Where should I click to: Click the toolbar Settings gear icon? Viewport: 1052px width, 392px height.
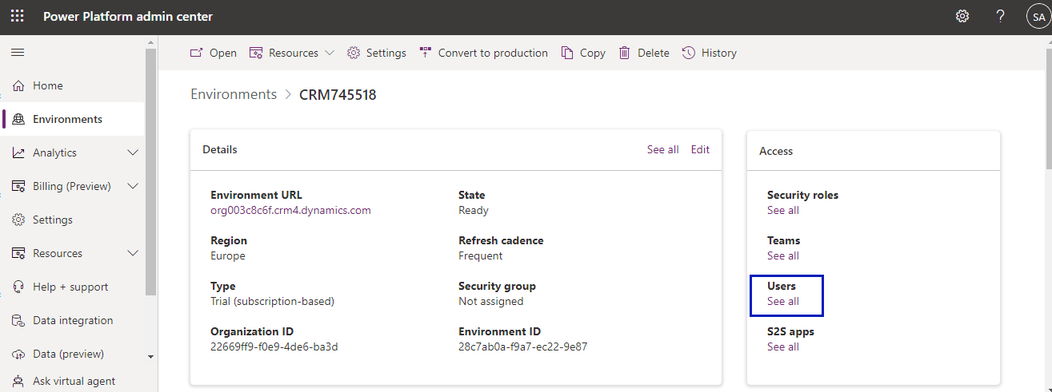(x=354, y=53)
